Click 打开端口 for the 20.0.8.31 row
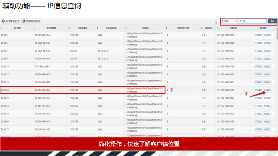Image resolution: width=278 pixels, height=156 pixels. [258, 98]
